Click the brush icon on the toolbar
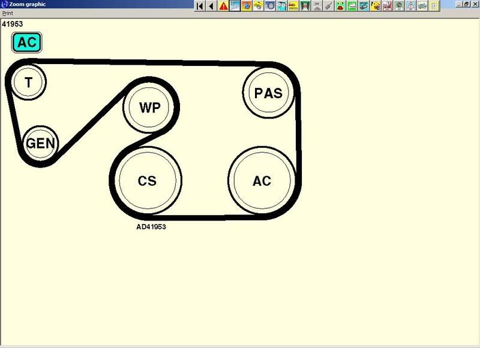Screen dimensions: 480x348 pos(329,5)
